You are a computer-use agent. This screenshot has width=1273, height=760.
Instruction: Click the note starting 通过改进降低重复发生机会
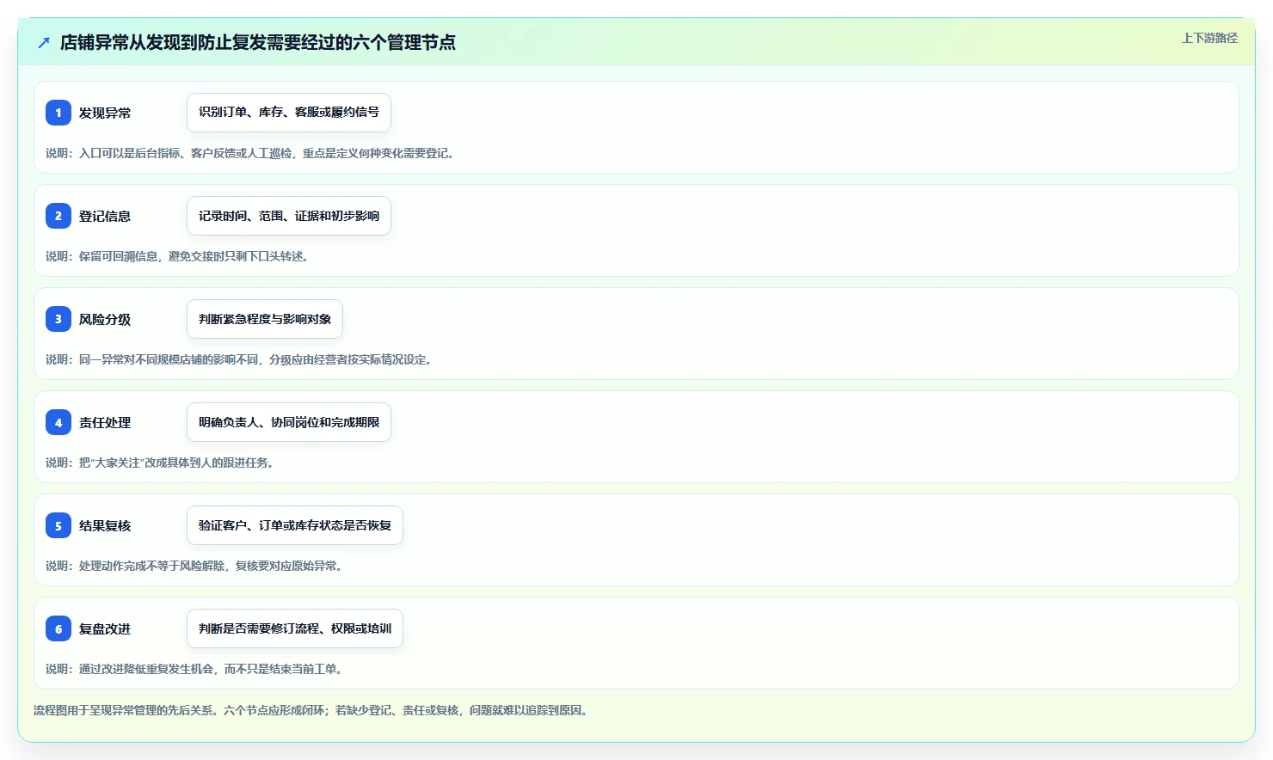click(x=196, y=669)
